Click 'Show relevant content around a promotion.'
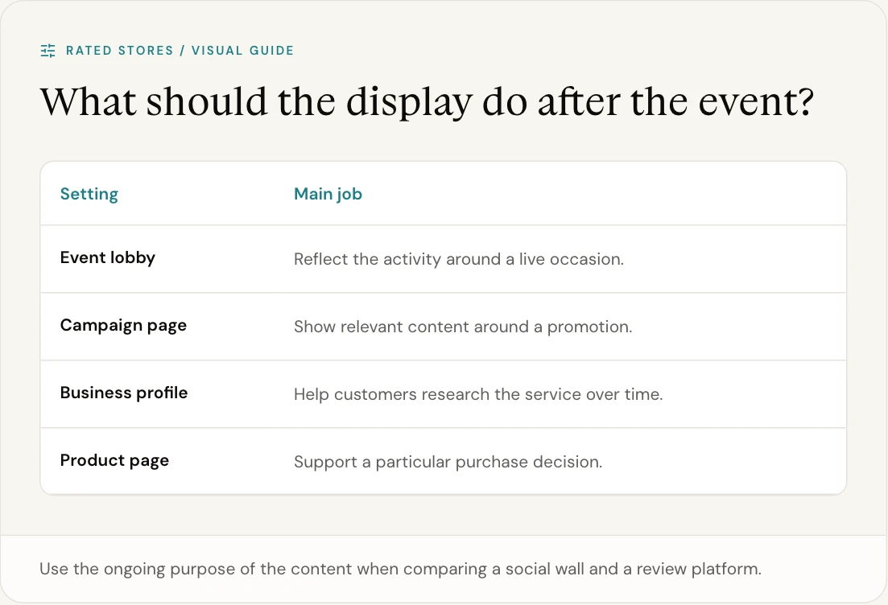The image size is (888, 605). (463, 327)
